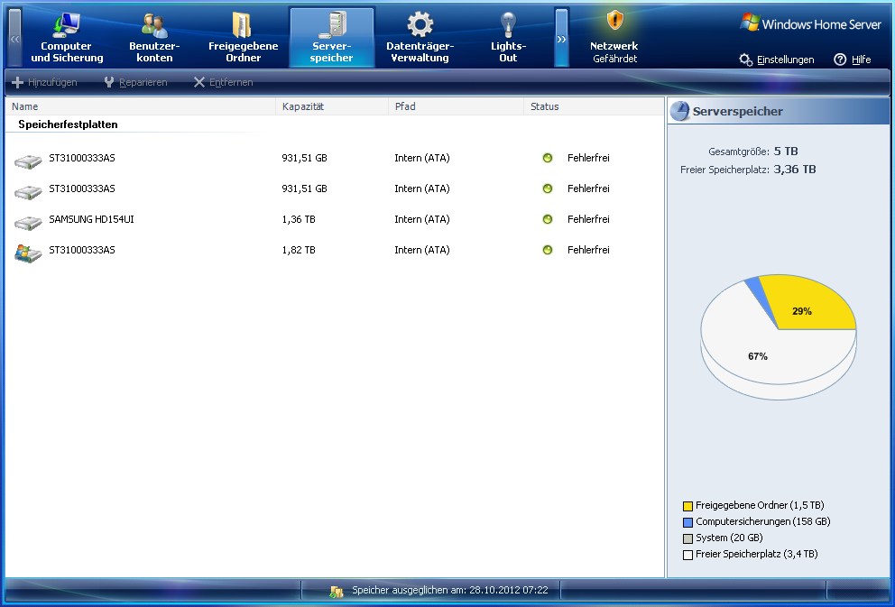Click the storage balancing status bar icon
The image size is (895, 607).
(337, 591)
